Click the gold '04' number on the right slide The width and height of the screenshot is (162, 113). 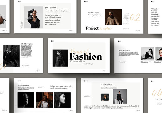[x=157, y=93]
